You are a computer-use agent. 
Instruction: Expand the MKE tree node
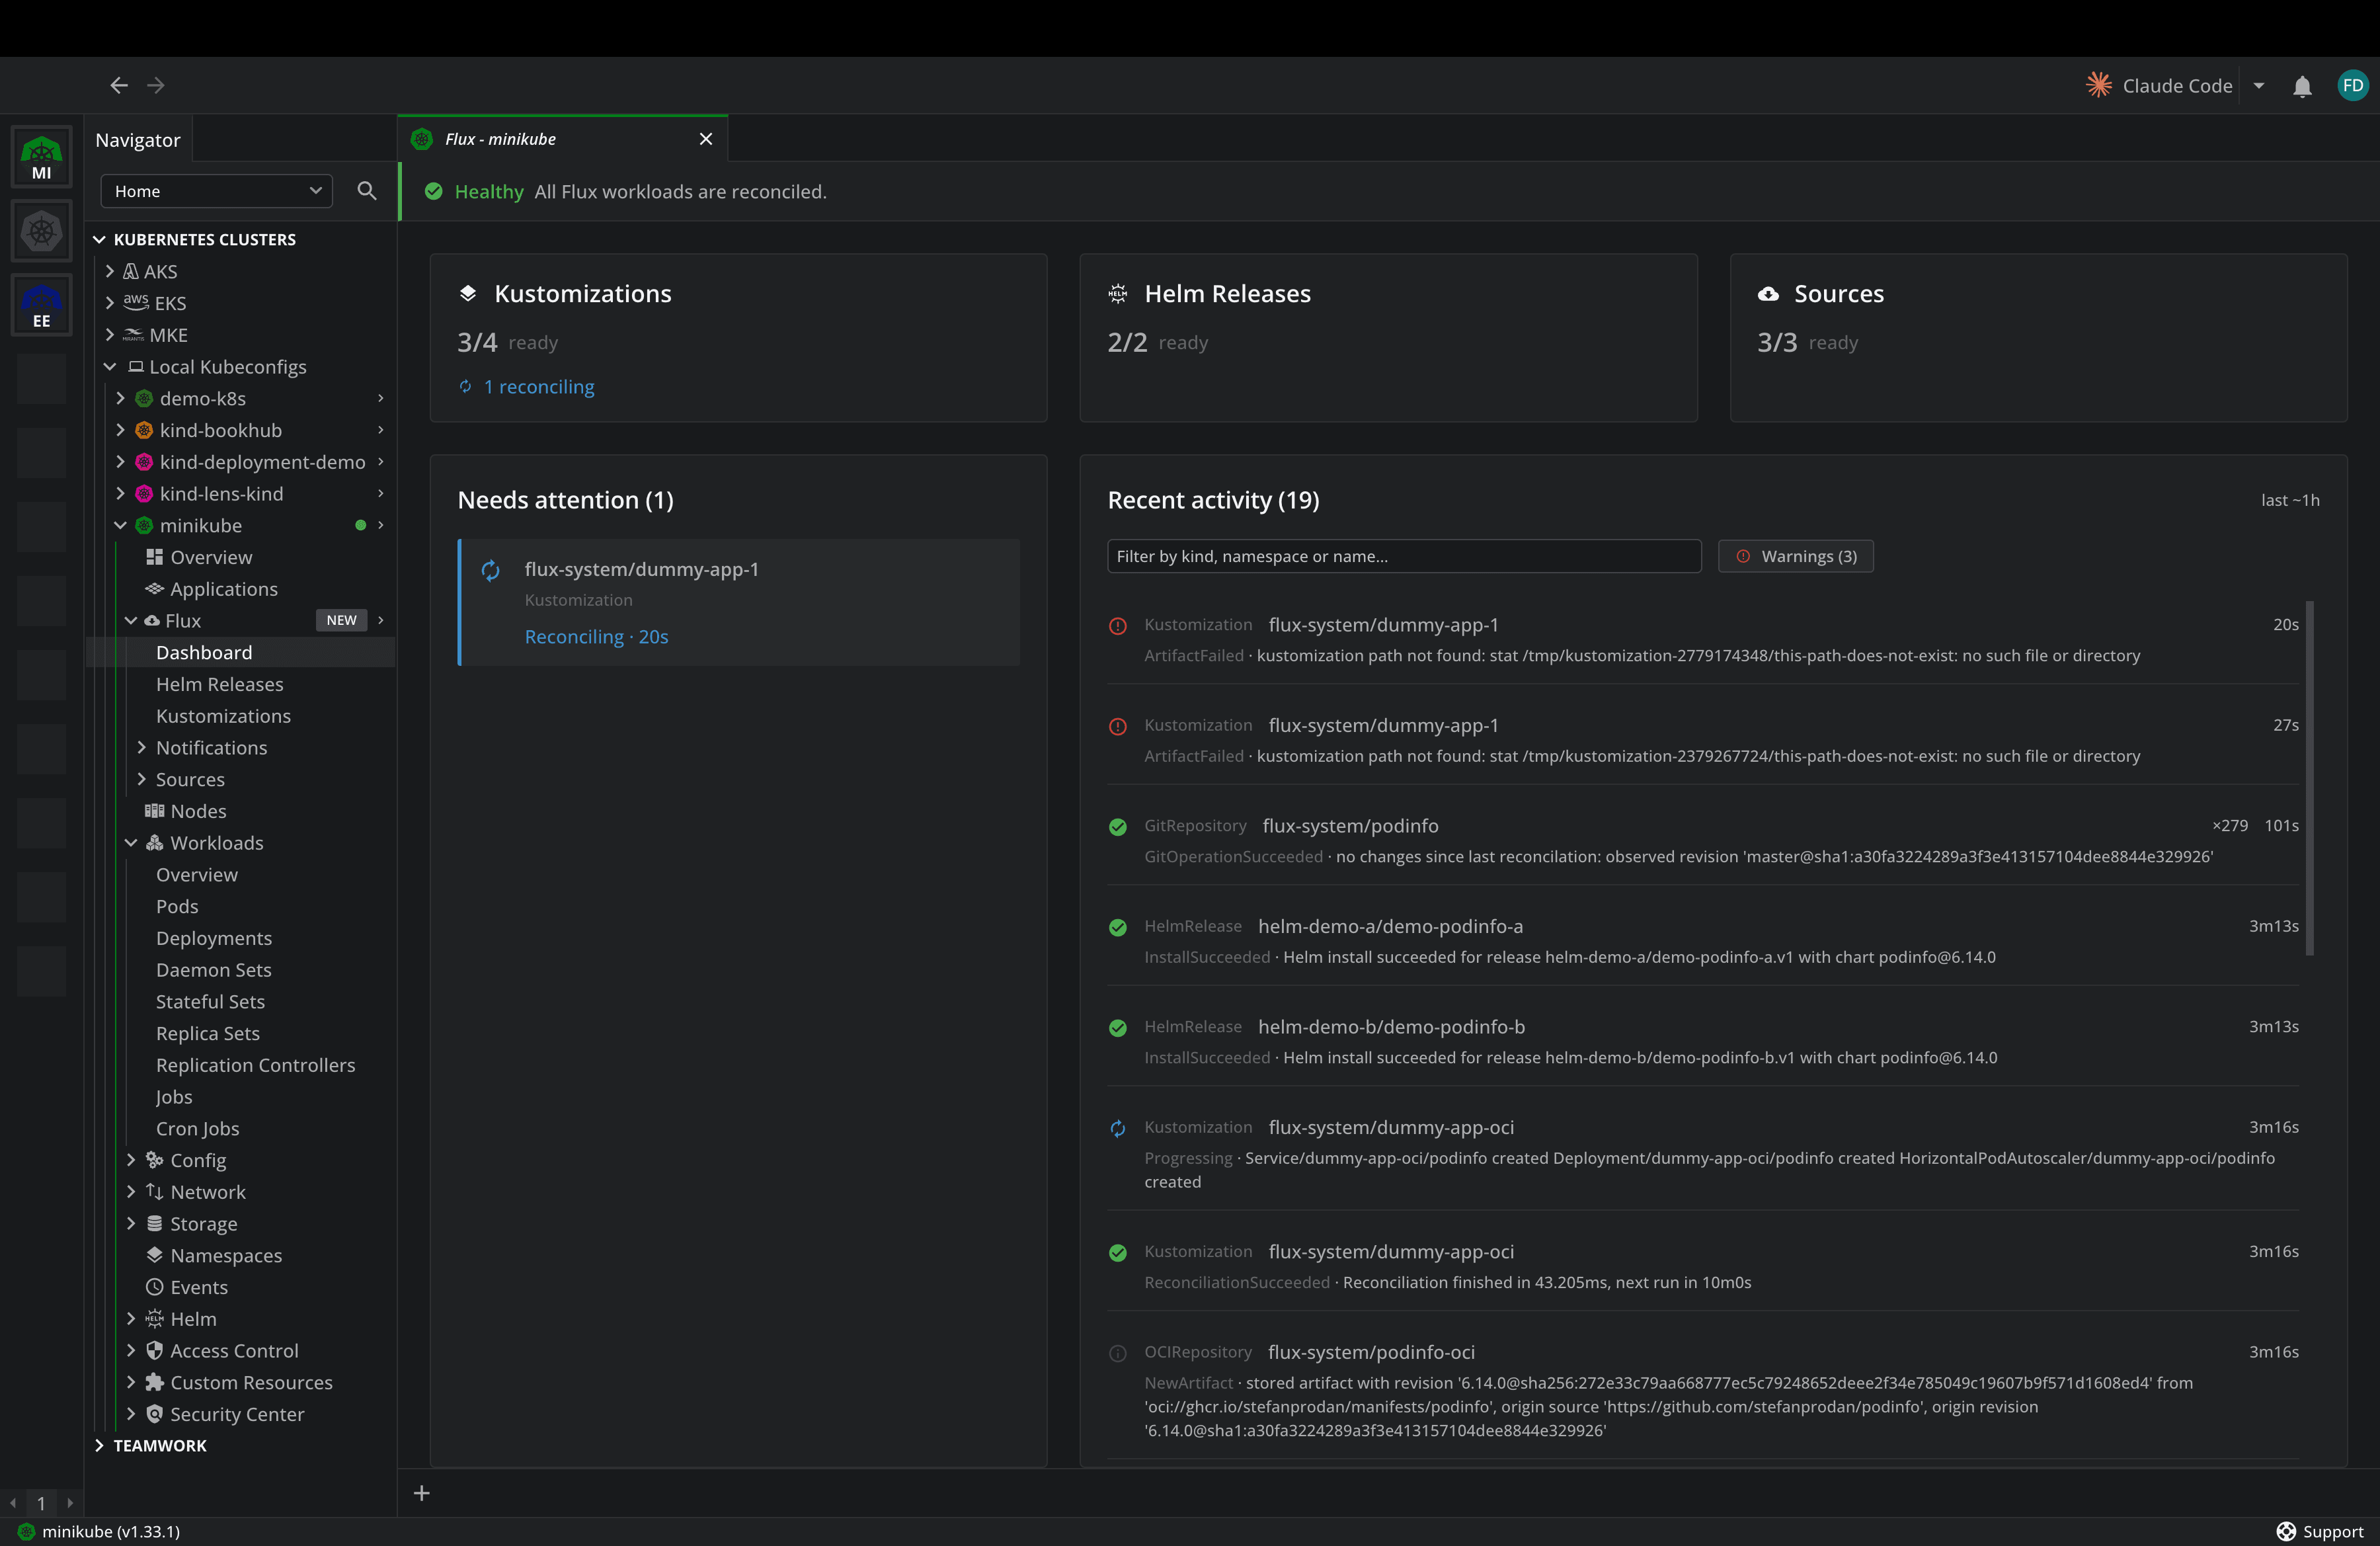pyautogui.click(x=110, y=335)
